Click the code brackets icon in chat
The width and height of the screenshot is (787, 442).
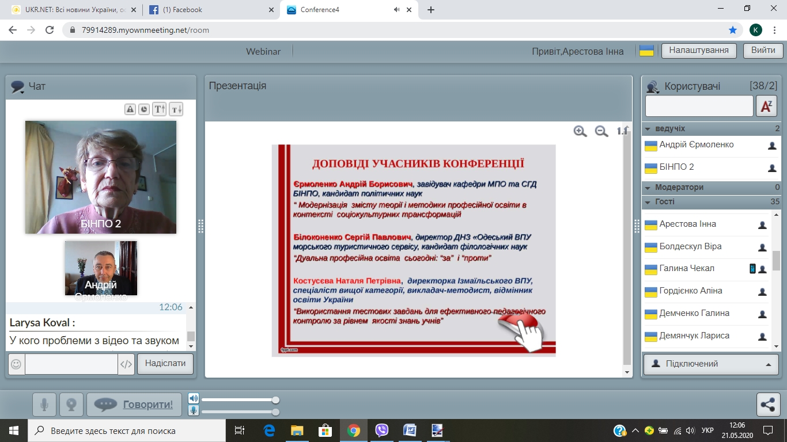coord(126,364)
